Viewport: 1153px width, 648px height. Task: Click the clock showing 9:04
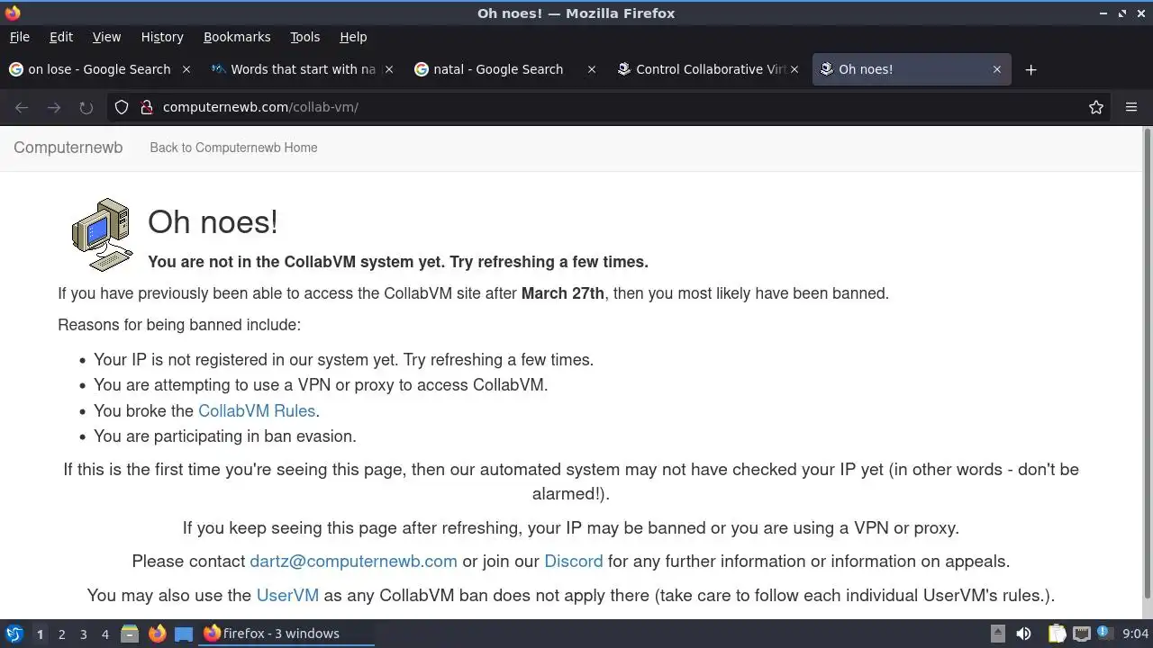[x=1135, y=634]
